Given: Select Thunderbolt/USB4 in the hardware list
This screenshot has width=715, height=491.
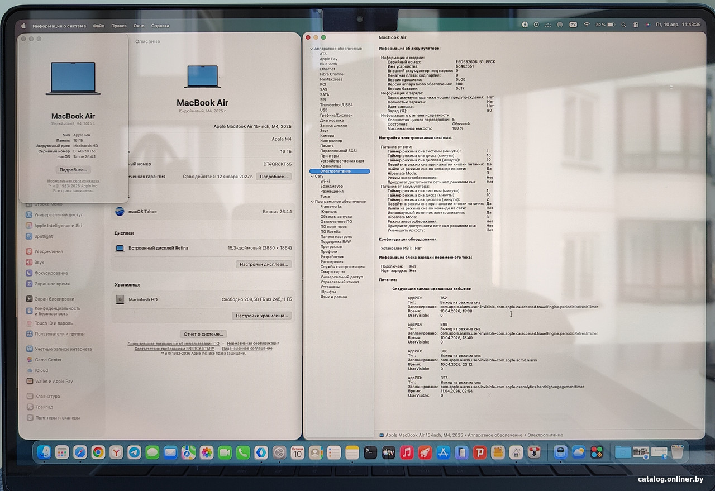Looking at the screenshot, I should point(336,105).
